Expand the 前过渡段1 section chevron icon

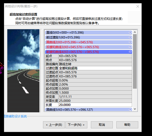[x=130, y=37]
